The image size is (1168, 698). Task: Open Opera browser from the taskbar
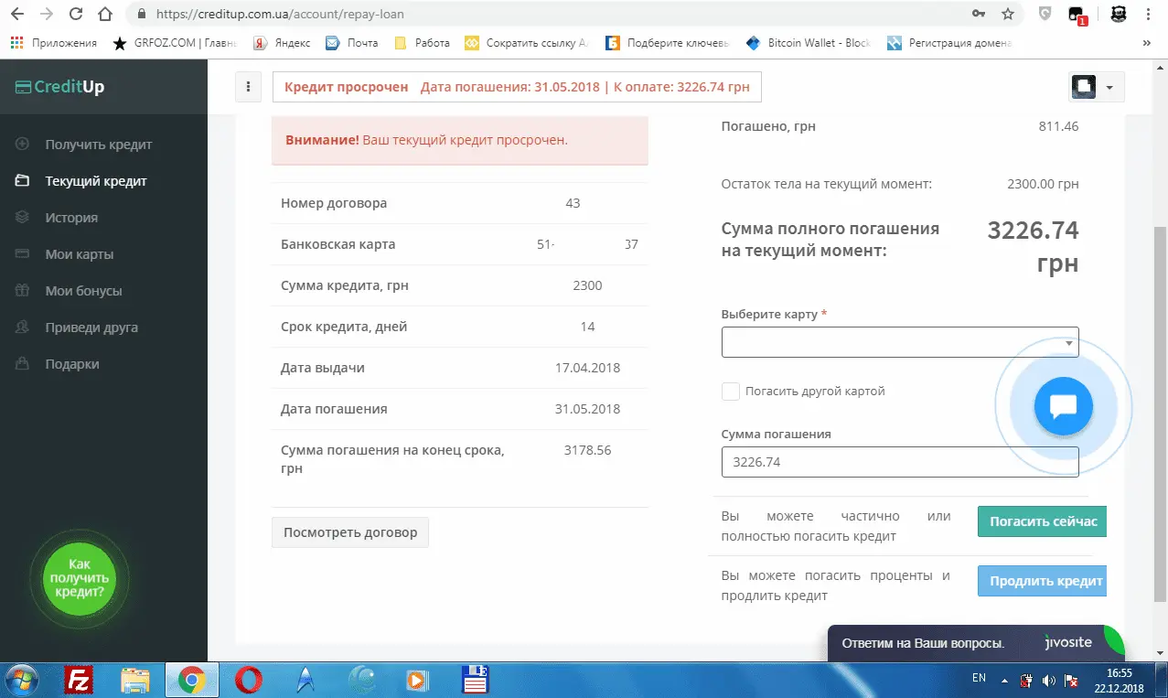(248, 680)
